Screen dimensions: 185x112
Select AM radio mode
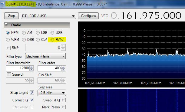[x=24, y=33]
